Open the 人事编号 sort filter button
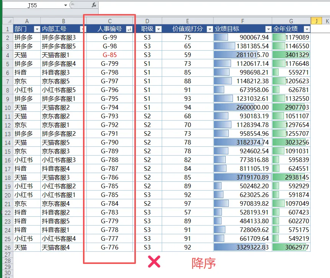The width and height of the screenshot is (330, 278). tap(129, 29)
